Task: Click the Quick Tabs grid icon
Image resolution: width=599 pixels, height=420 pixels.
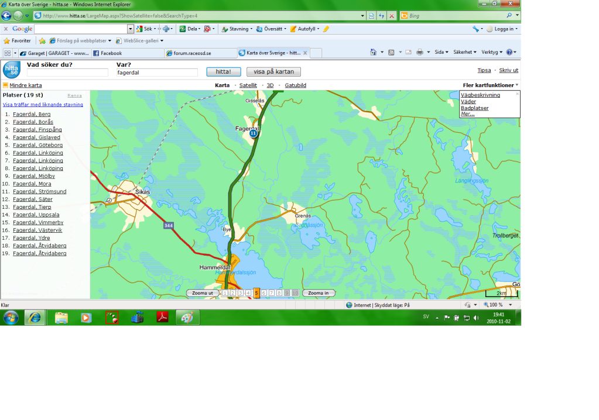Action: point(8,53)
